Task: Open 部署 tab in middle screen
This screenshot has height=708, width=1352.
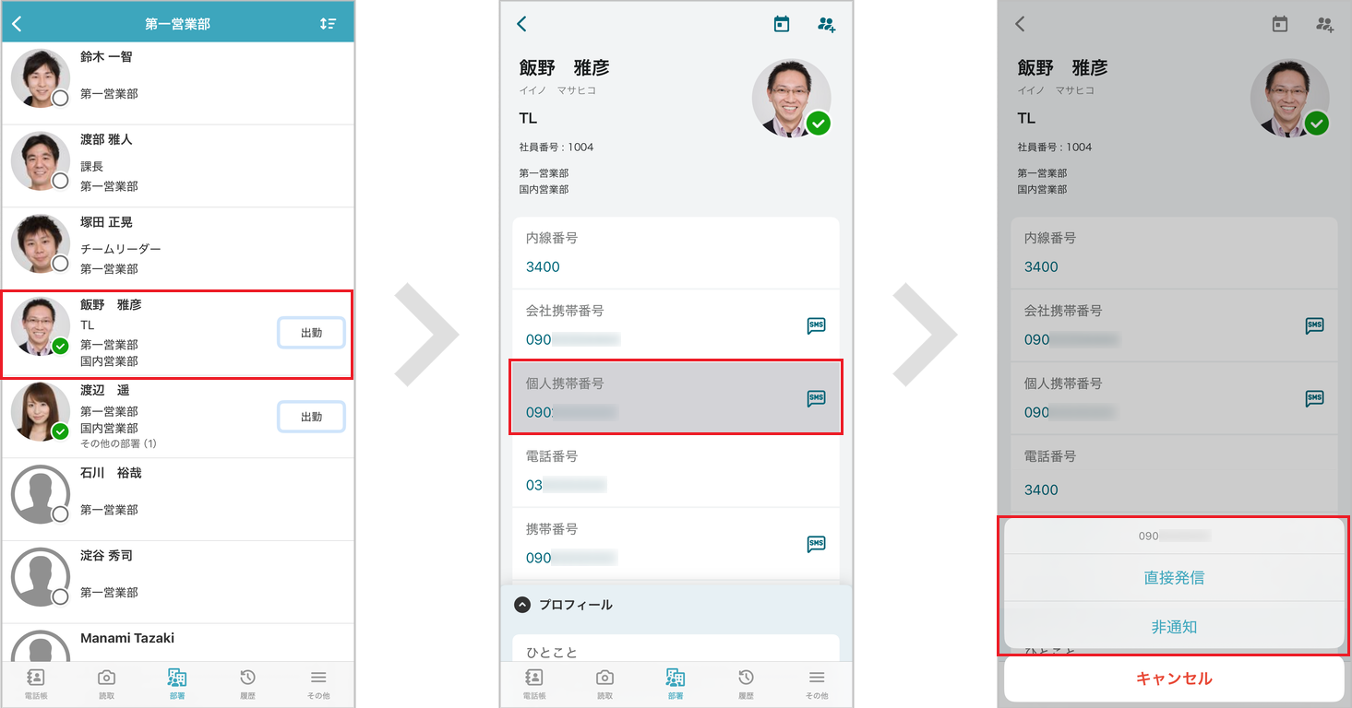Action: coord(676,684)
